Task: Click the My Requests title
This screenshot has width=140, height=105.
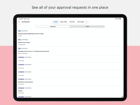Action: (x=26, y=22)
